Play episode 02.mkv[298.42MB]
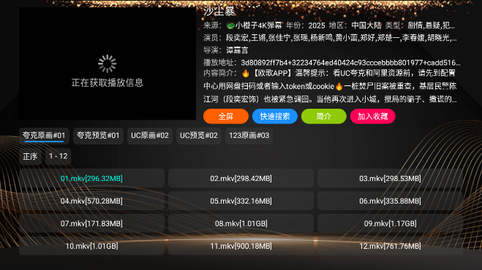 [241, 178]
